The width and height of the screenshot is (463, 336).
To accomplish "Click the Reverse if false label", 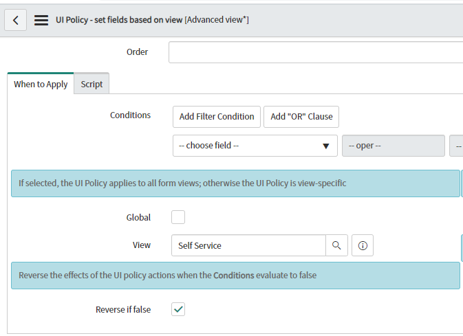I will 123,309.
